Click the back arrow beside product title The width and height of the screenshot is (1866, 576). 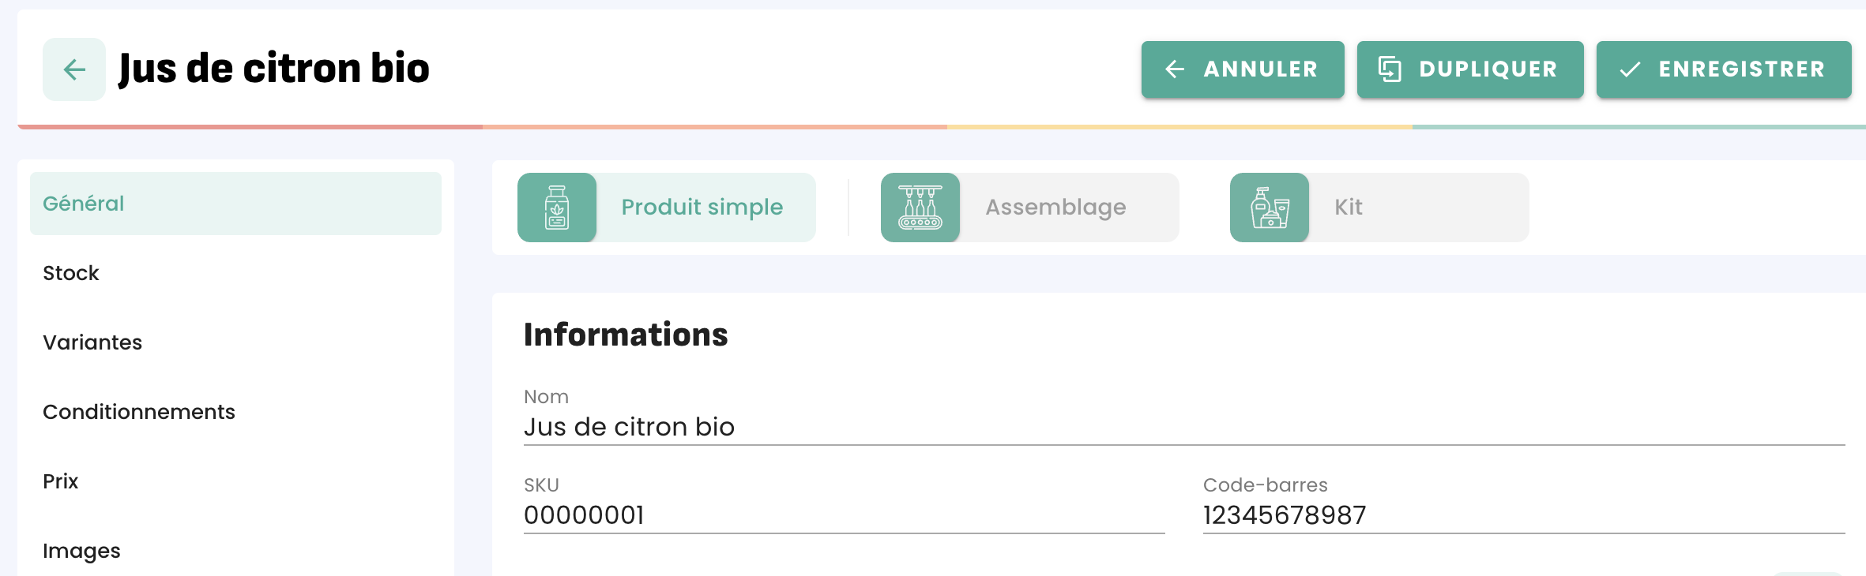[x=74, y=69]
